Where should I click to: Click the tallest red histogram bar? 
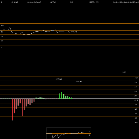[x=12, y=110]
